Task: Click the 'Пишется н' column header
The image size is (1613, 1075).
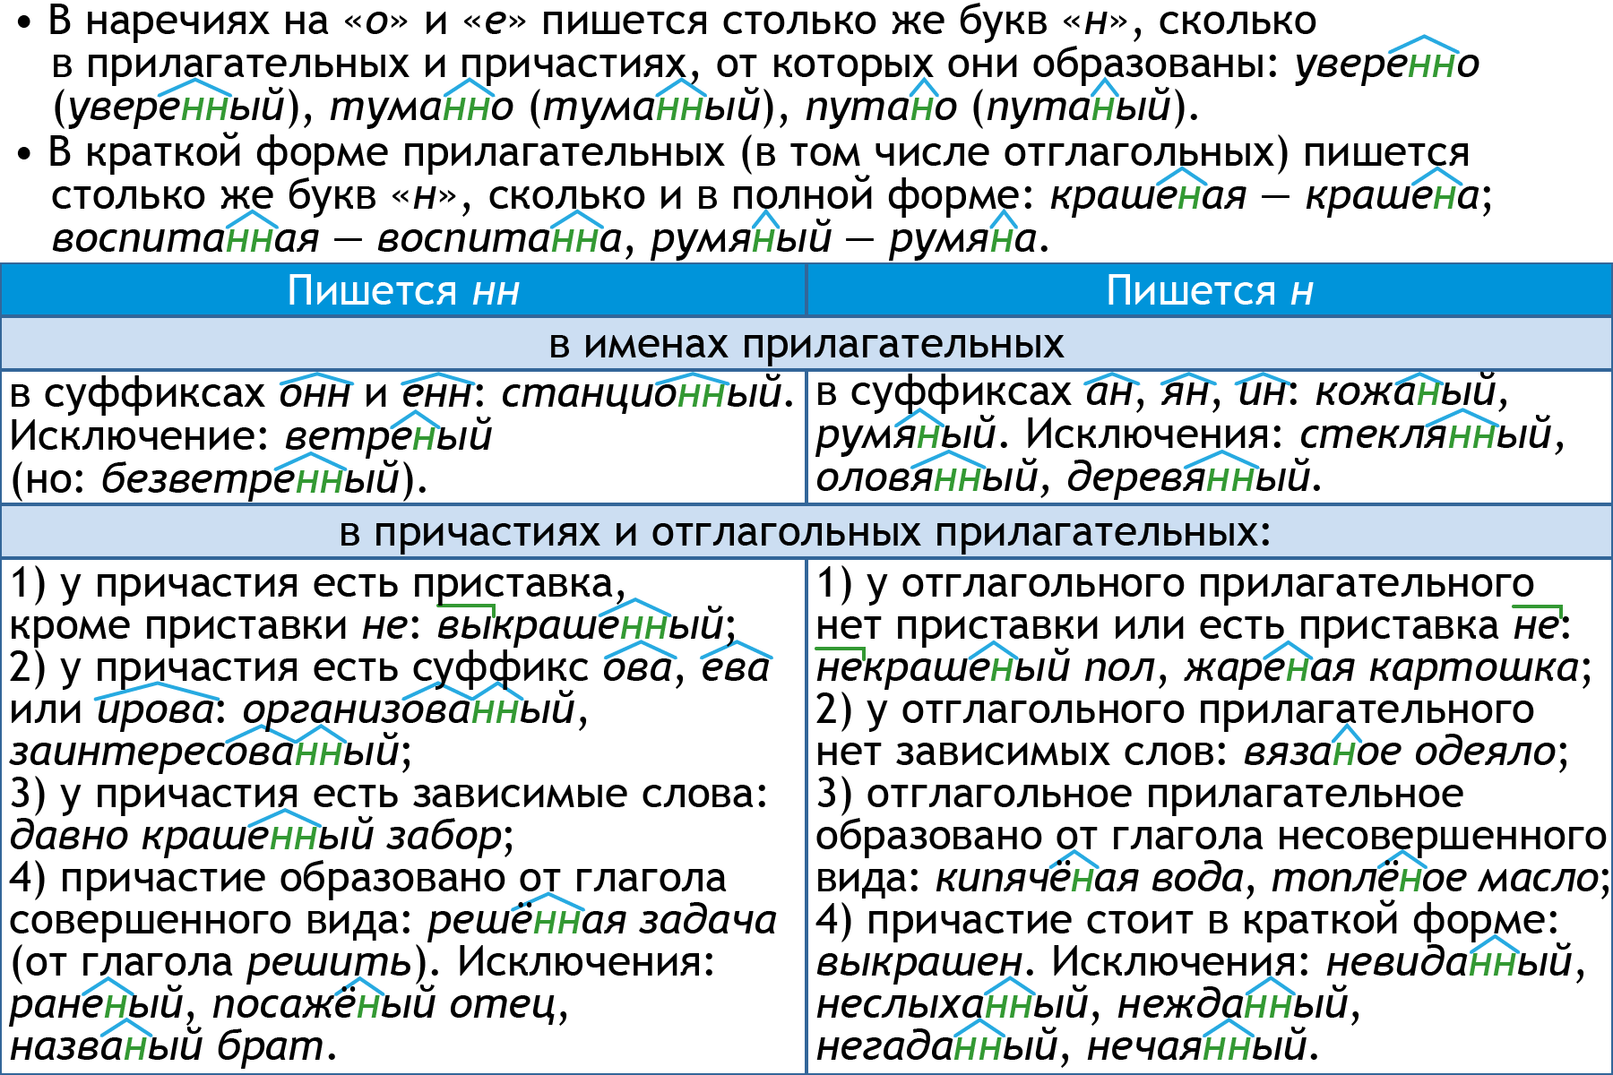Action: [x=1210, y=291]
